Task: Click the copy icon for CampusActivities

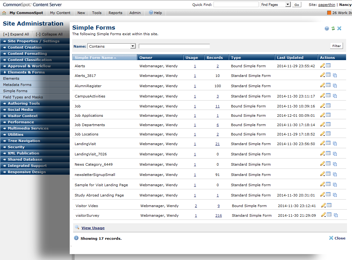Action: (x=335, y=96)
